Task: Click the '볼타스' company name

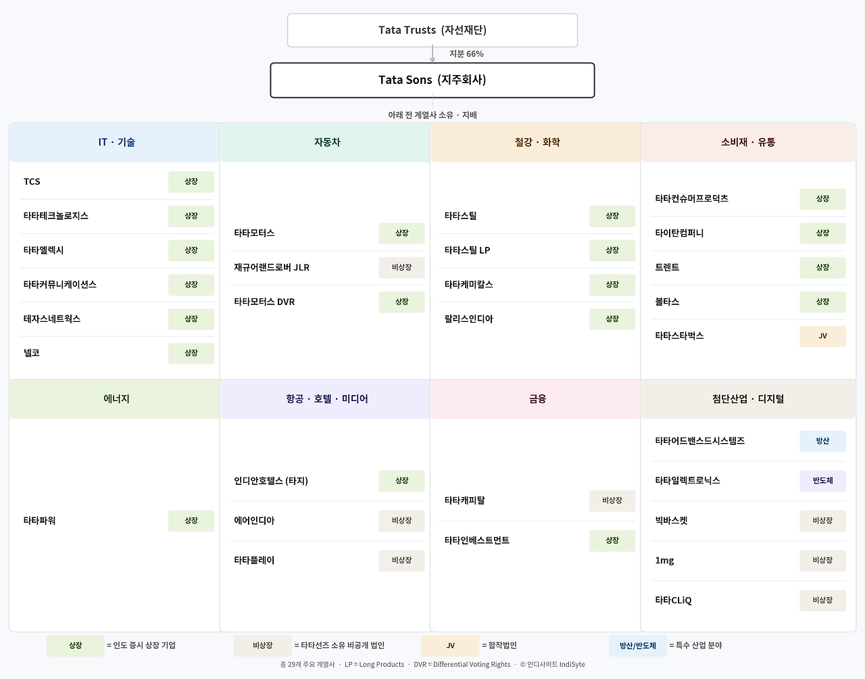Action: (667, 302)
